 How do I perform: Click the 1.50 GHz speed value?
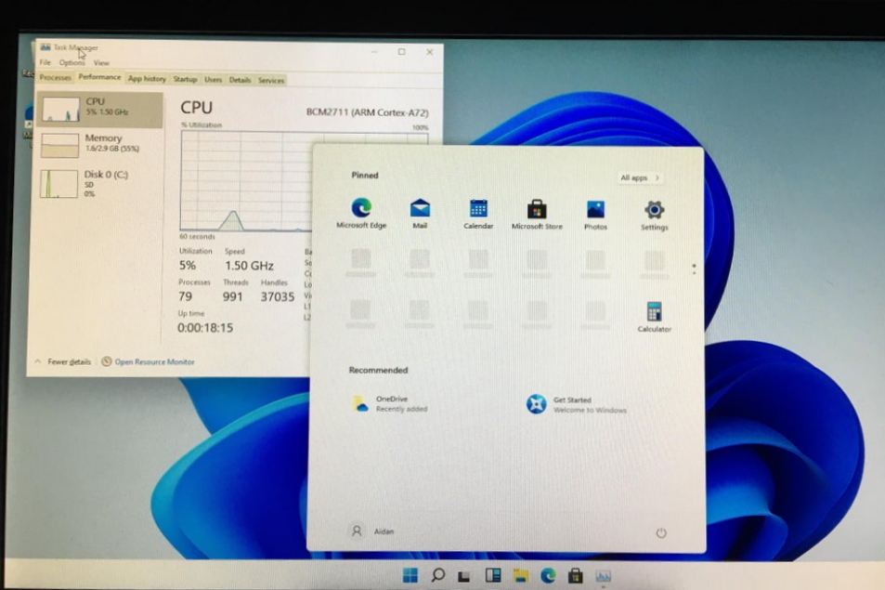tap(249, 266)
